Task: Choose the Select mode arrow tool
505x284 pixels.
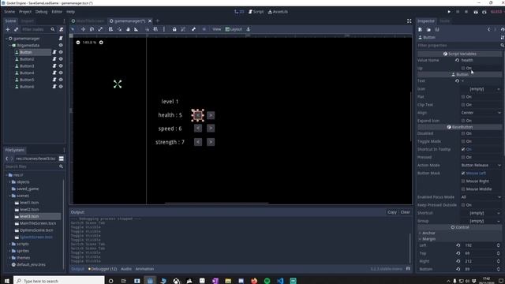Action: (73, 29)
